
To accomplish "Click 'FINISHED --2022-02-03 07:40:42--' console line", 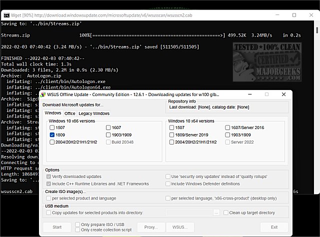I will click(42, 58).
